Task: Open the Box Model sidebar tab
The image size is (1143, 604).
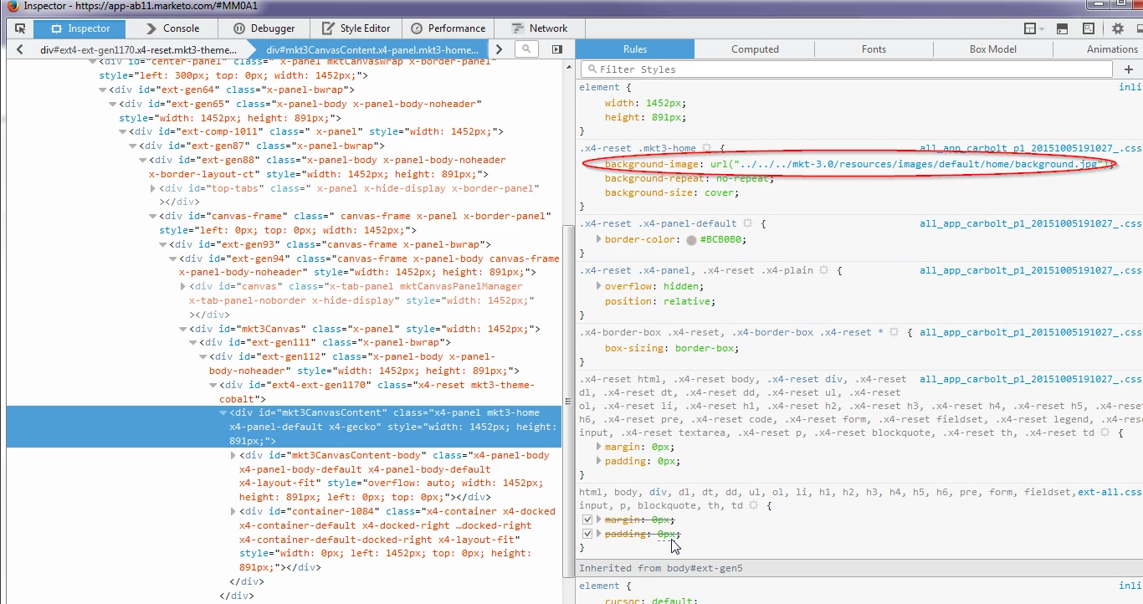Action: (992, 49)
